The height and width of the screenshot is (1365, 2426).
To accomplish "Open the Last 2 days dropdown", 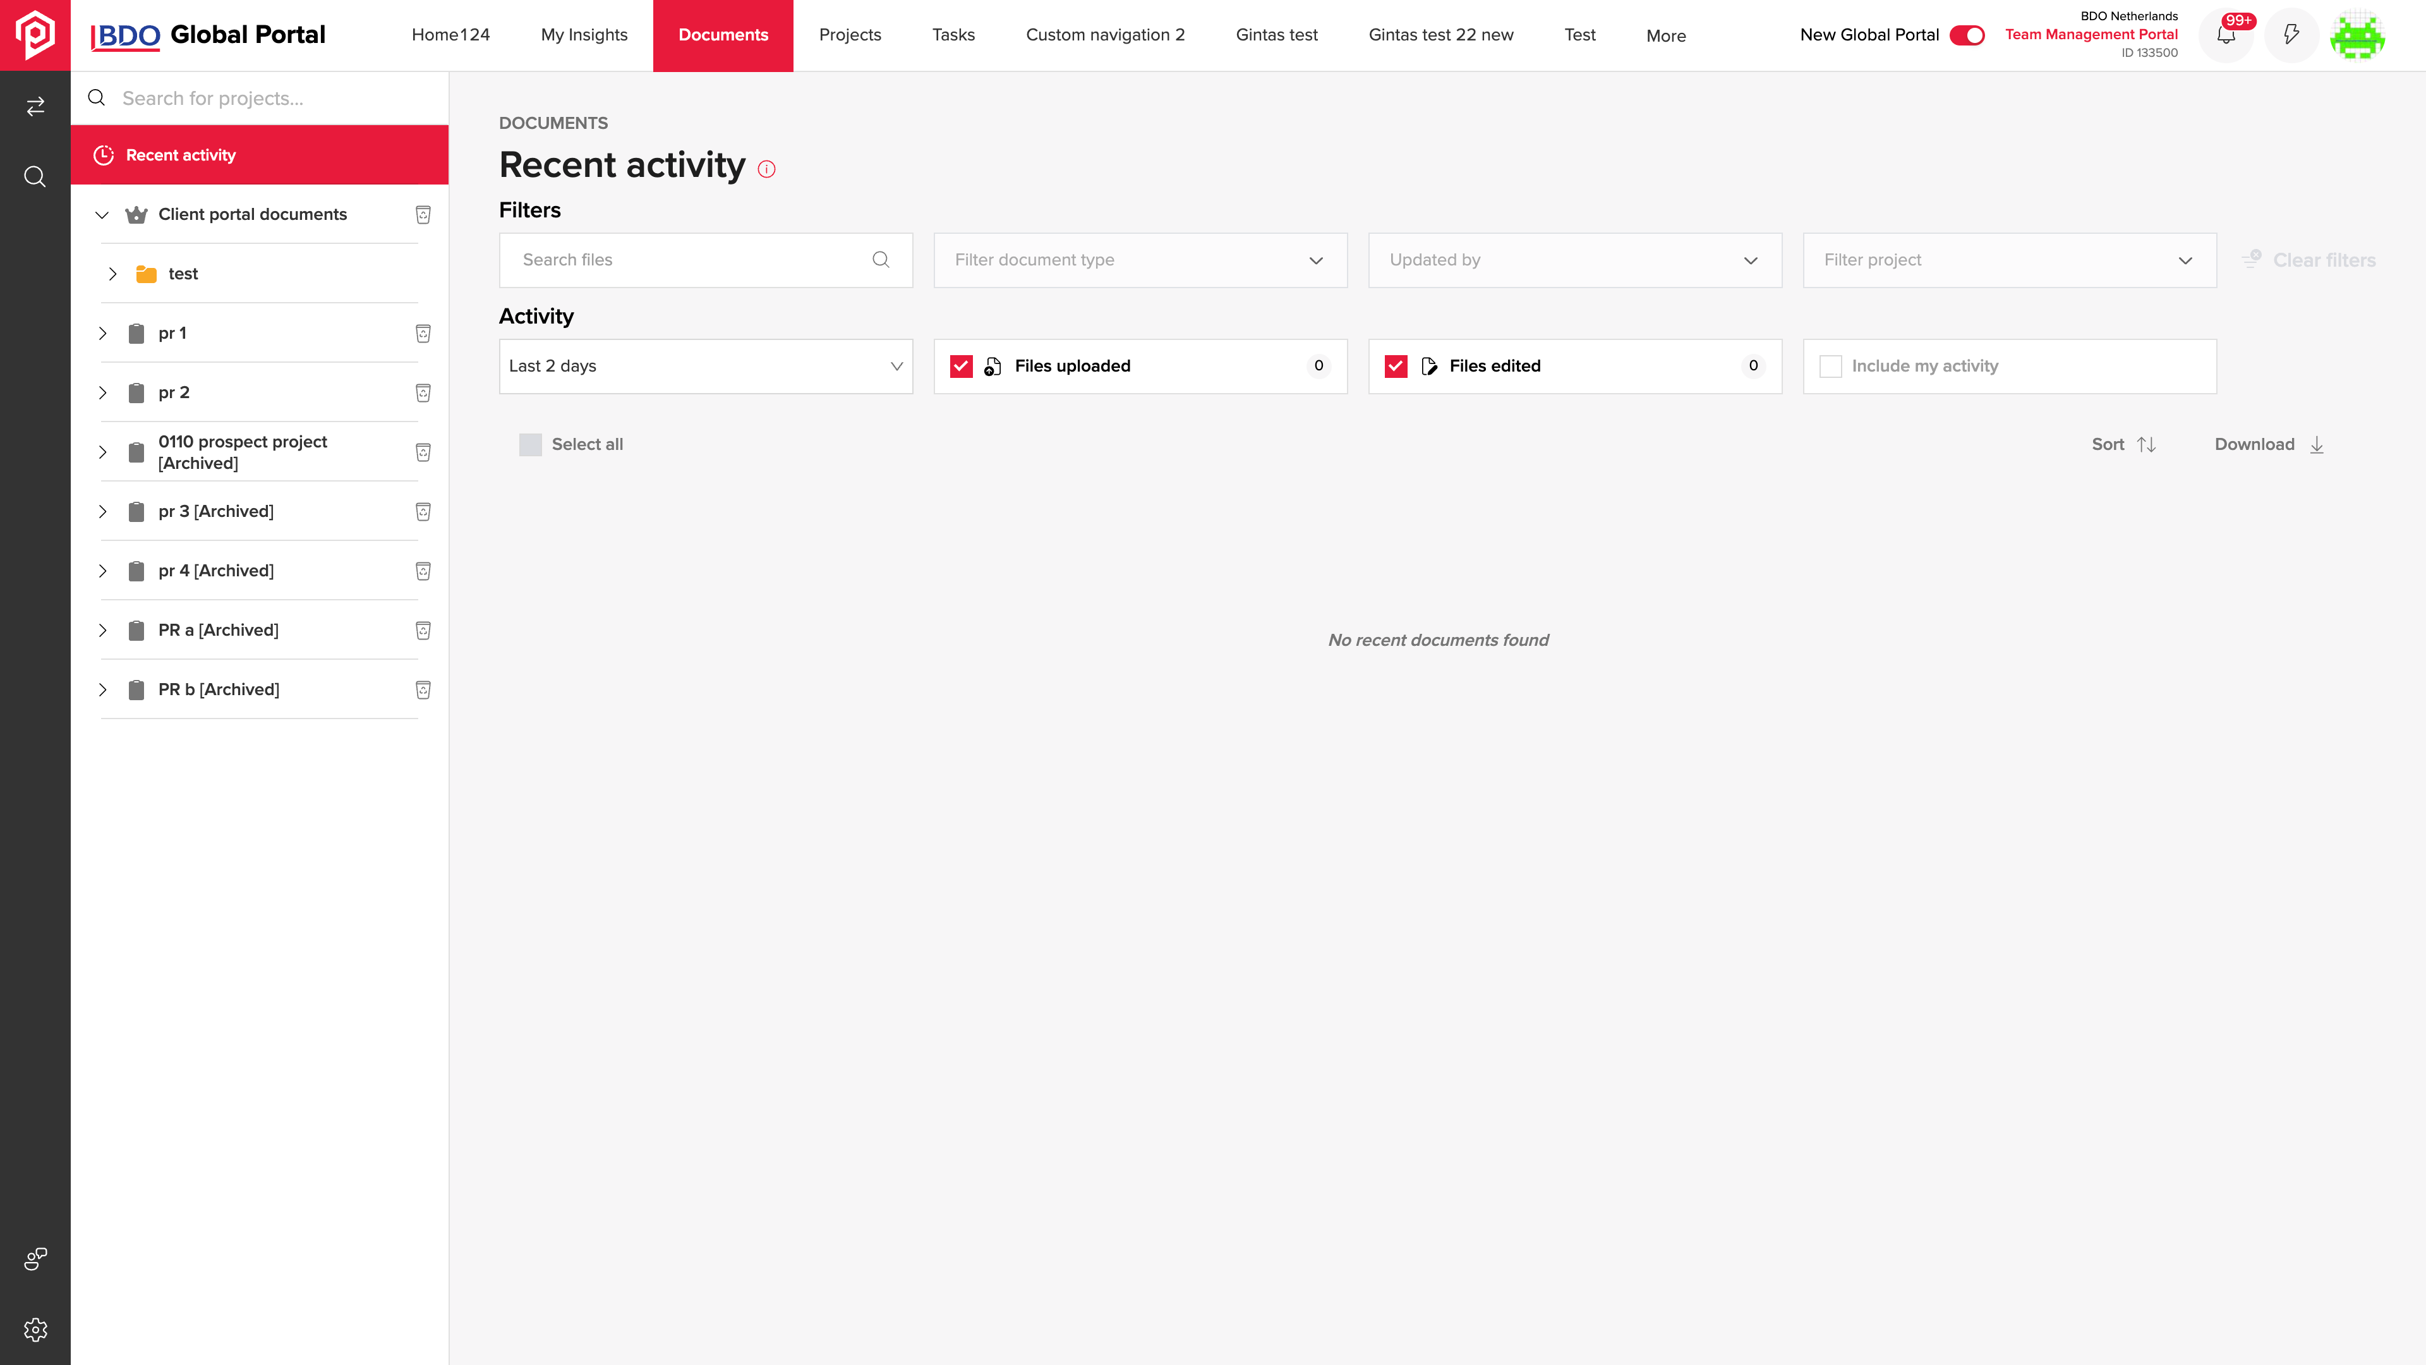I will coord(706,367).
